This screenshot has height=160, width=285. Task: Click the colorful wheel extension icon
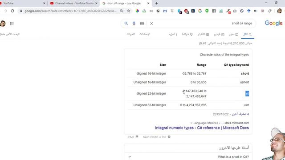coord(137,11)
